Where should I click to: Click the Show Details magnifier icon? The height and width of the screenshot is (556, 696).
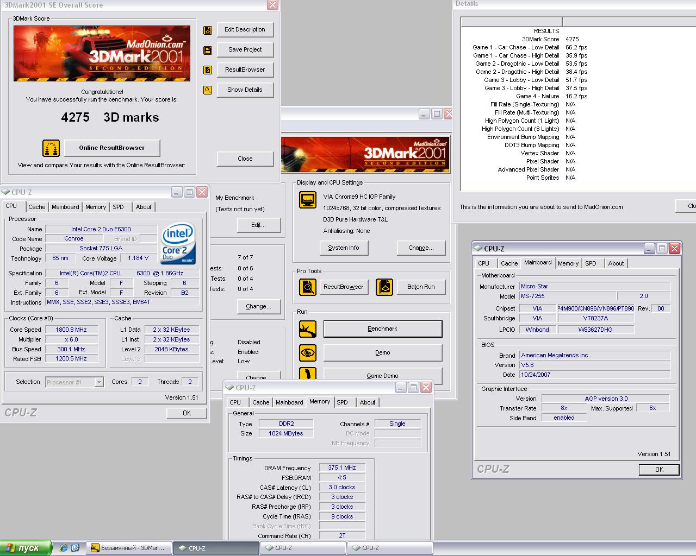click(208, 90)
